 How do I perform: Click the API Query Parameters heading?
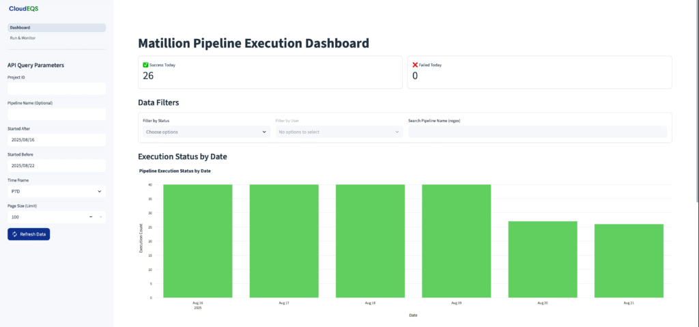[35, 65]
